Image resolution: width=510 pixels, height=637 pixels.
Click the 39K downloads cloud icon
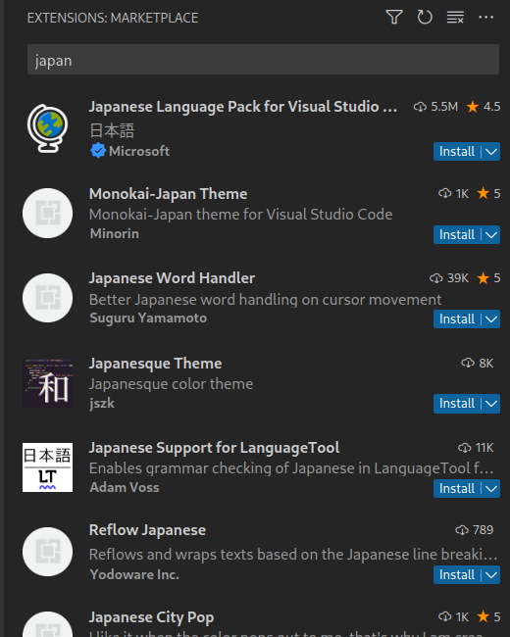[436, 278]
